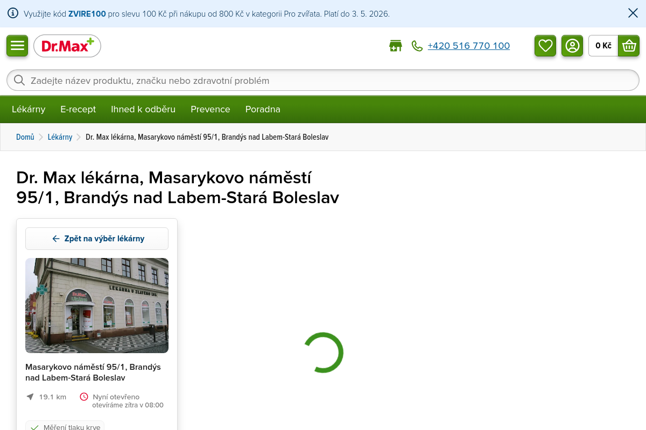Select Ihned k odběru in navigation

tap(143, 109)
